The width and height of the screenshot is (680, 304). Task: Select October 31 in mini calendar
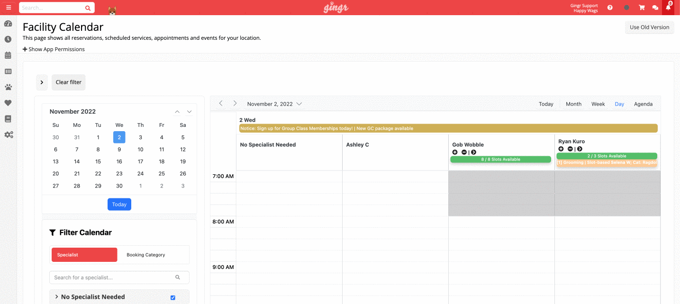[77, 137]
